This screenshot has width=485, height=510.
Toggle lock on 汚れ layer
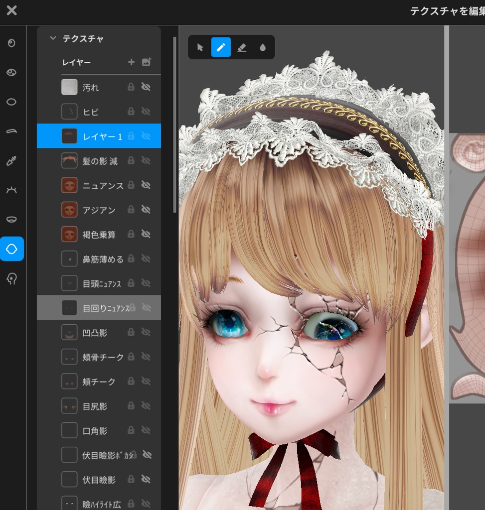point(131,87)
